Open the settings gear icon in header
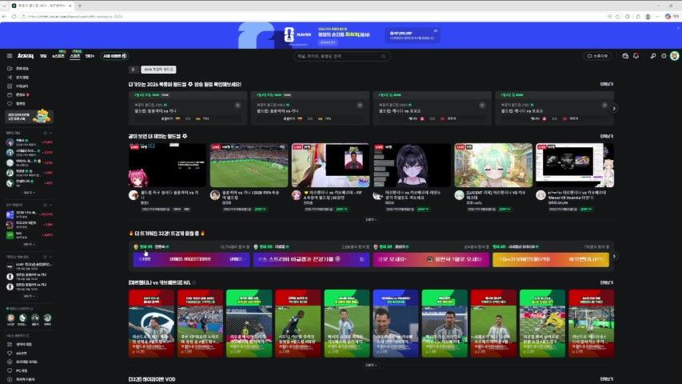682x384 pixels. 664,56
